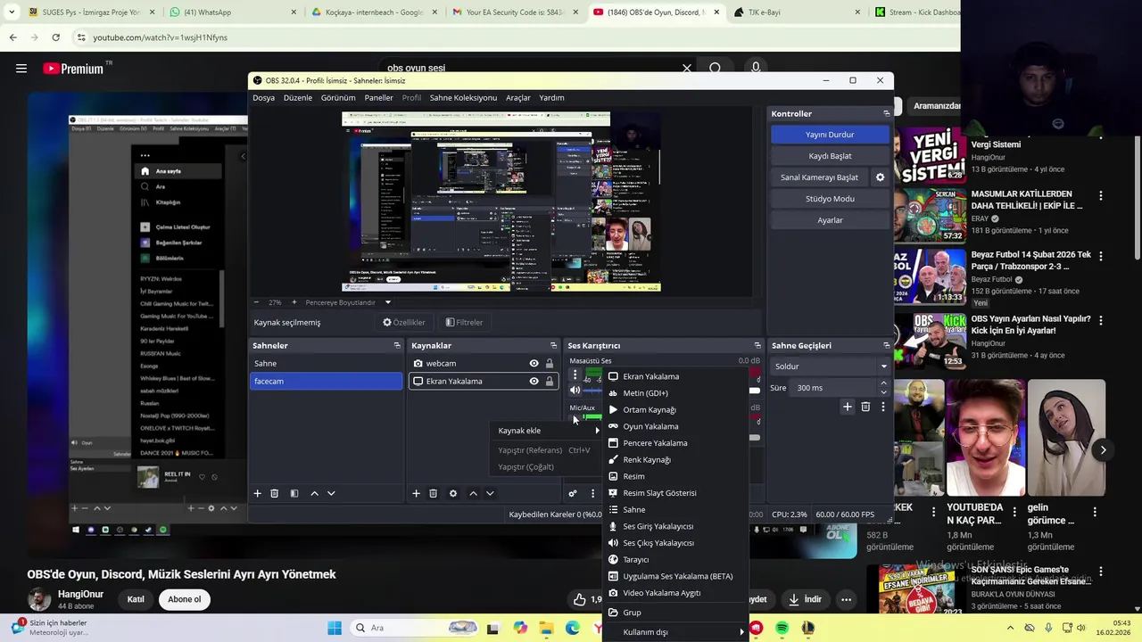Select Sahne in scenes list
This screenshot has height=642, width=1142.
pos(326,364)
